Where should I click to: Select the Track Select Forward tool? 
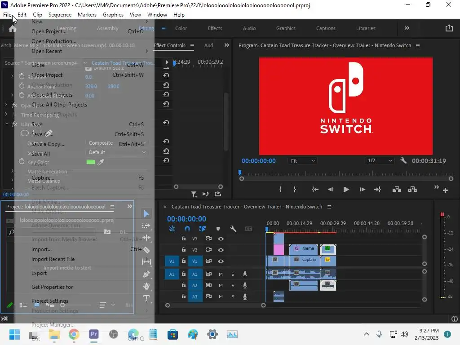click(146, 226)
